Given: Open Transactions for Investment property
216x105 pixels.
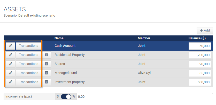Looking at the screenshot, I should (28, 82).
